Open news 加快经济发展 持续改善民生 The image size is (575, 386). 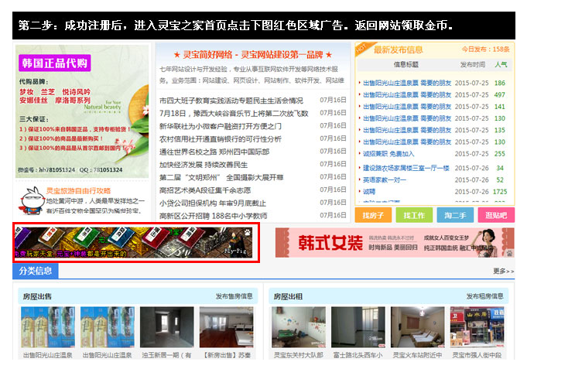[x=204, y=165]
